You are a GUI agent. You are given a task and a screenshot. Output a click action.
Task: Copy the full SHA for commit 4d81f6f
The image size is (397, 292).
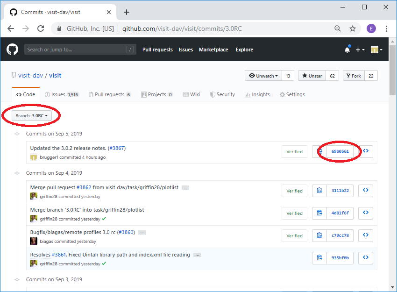pyautogui.click(x=319, y=213)
